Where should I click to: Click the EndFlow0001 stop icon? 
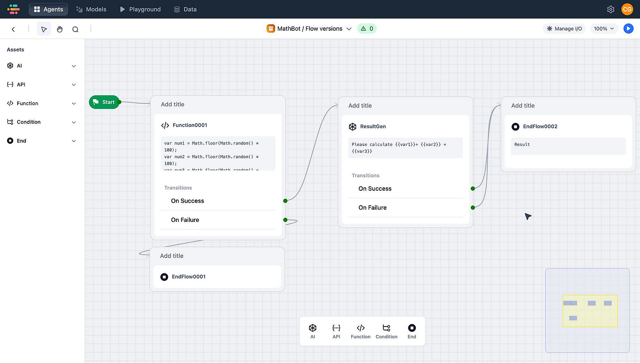(164, 277)
